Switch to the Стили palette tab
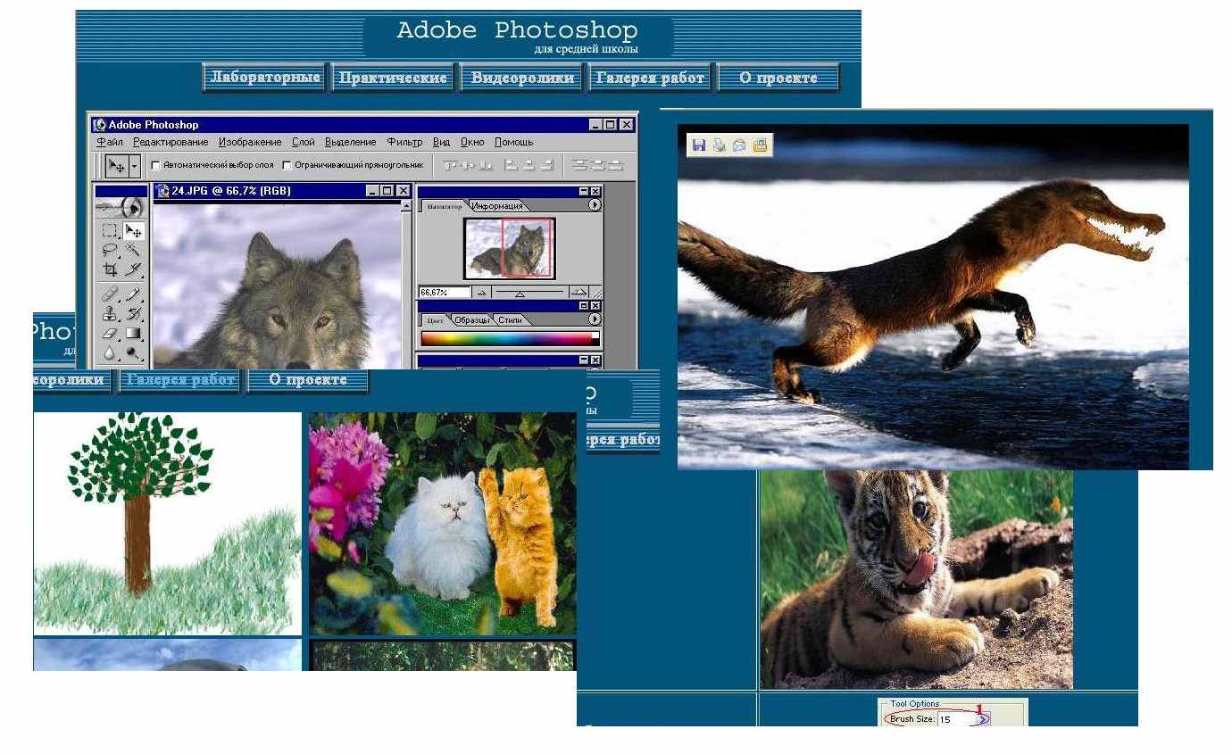1232x754 pixels. 510,319
